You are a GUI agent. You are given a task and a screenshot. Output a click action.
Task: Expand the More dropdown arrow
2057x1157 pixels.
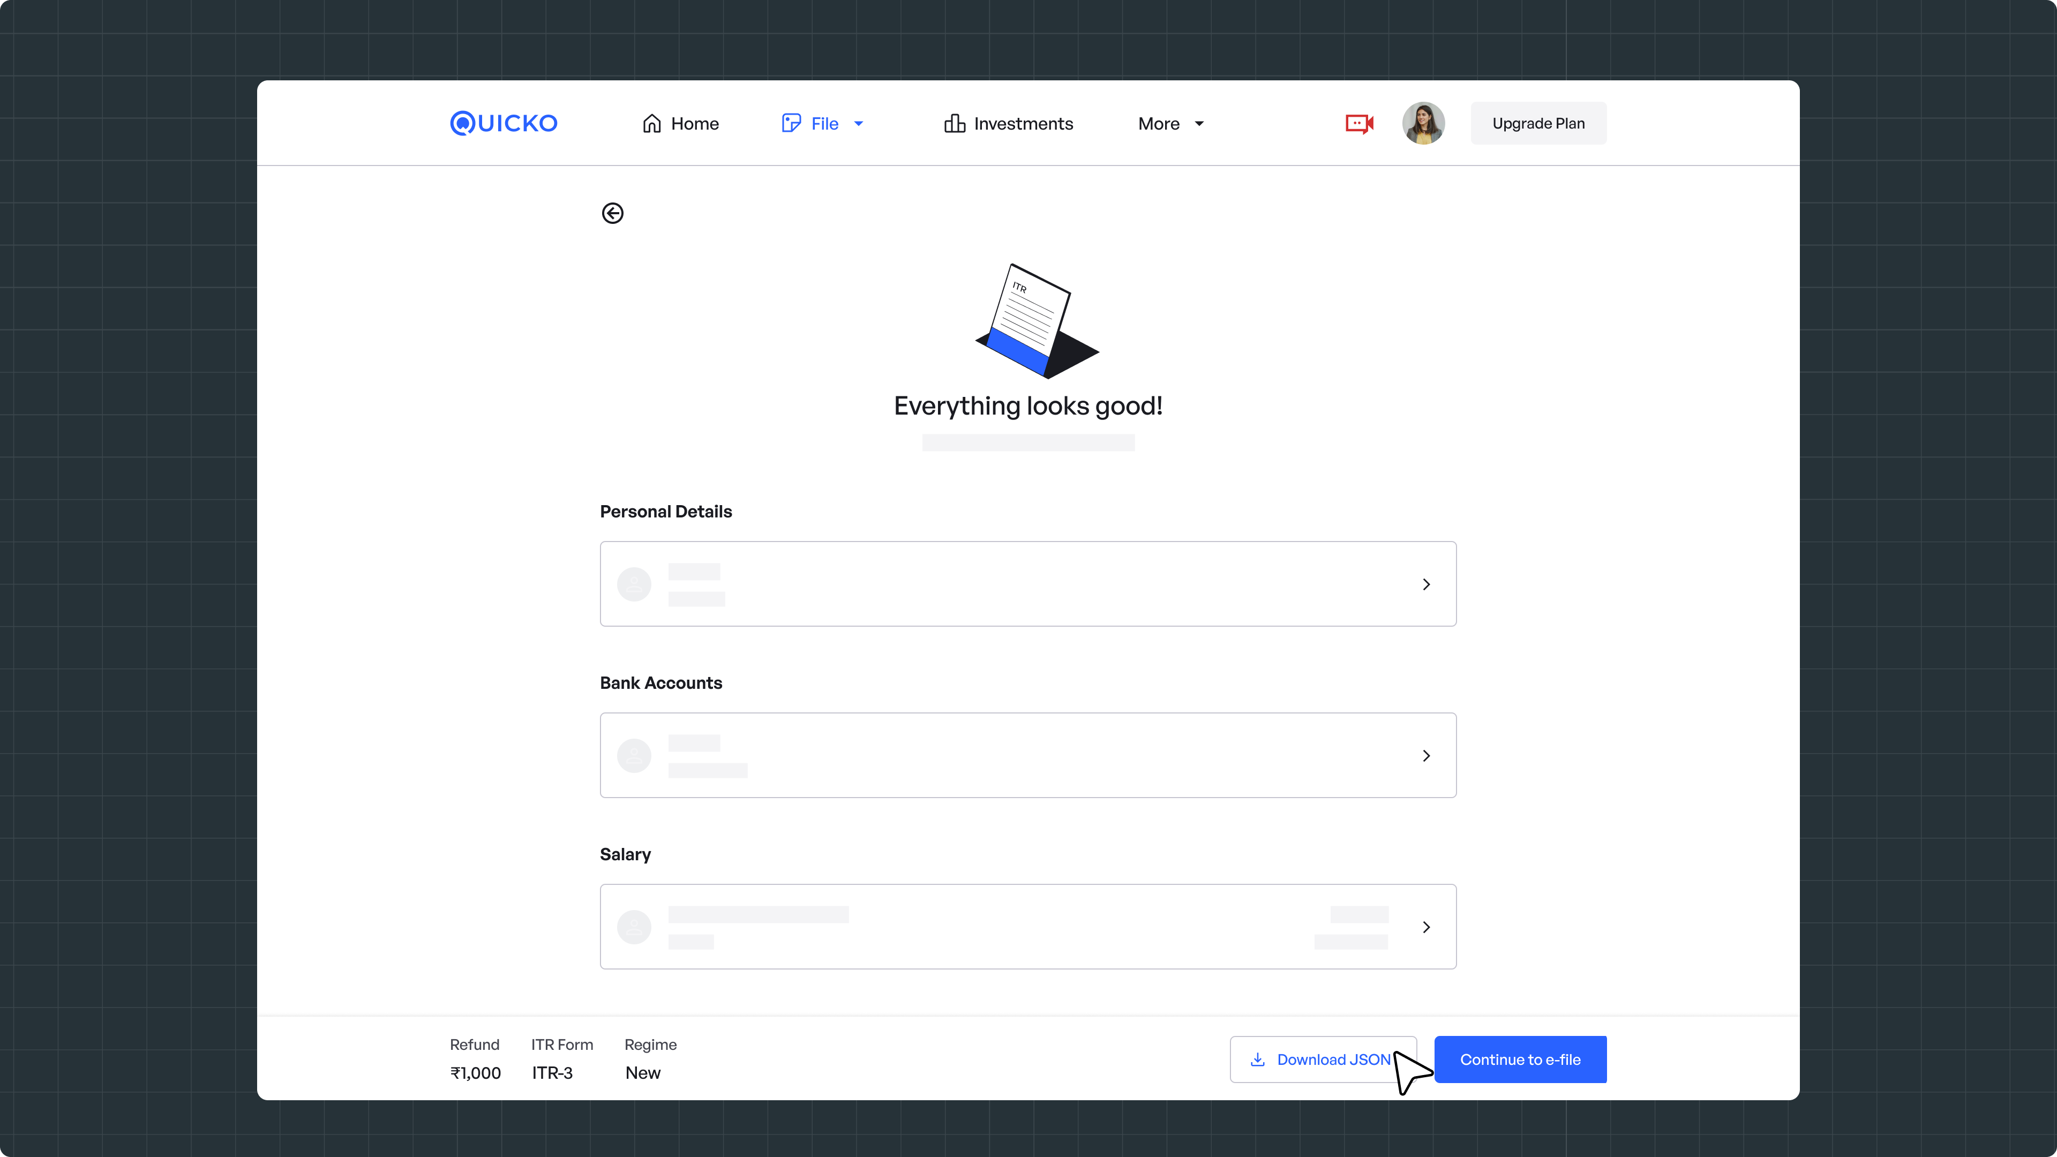(x=1199, y=124)
